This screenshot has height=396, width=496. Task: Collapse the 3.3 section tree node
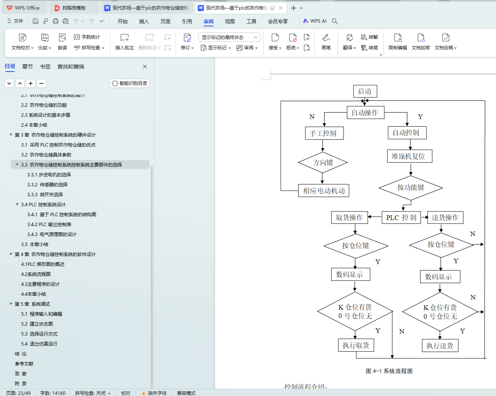click(x=17, y=165)
